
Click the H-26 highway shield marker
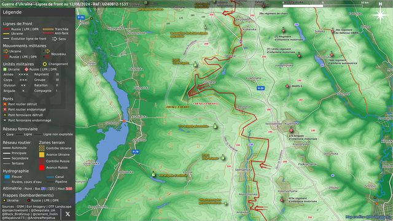point(260,88)
